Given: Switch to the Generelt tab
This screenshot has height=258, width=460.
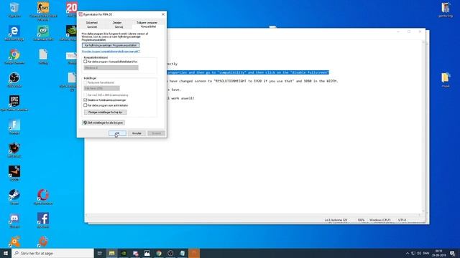Looking at the screenshot, I should point(92,27).
